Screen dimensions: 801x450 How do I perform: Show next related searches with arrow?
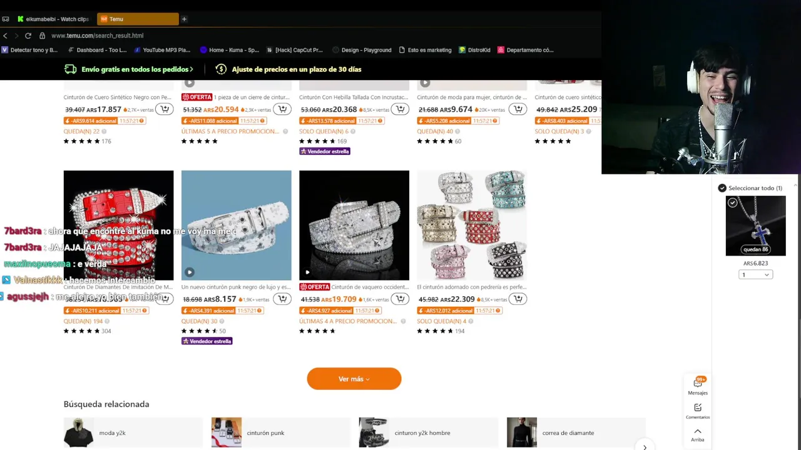645,447
